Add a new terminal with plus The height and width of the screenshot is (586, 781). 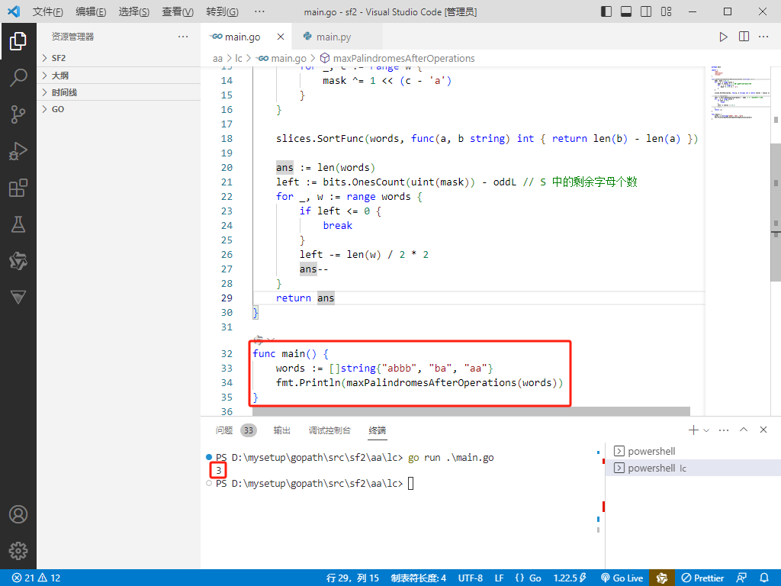pyautogui.click(x=693, y=430)
